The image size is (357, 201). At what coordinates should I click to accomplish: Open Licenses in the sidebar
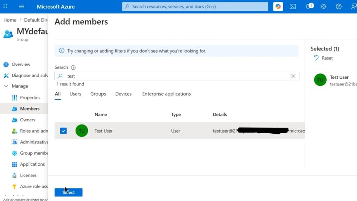(x=28, y=175)
